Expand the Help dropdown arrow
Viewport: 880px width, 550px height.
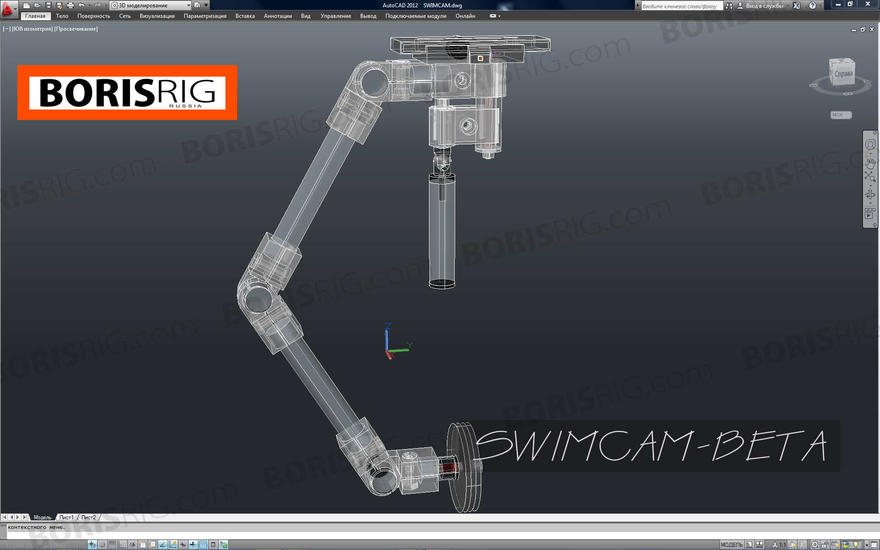point(820,6)
